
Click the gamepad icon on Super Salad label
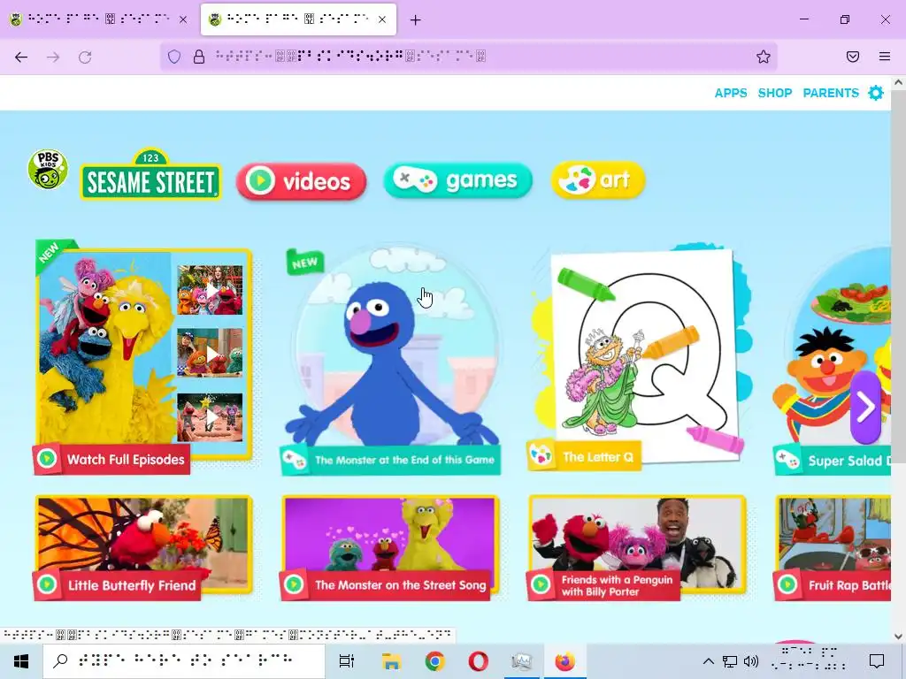(787, 460)
